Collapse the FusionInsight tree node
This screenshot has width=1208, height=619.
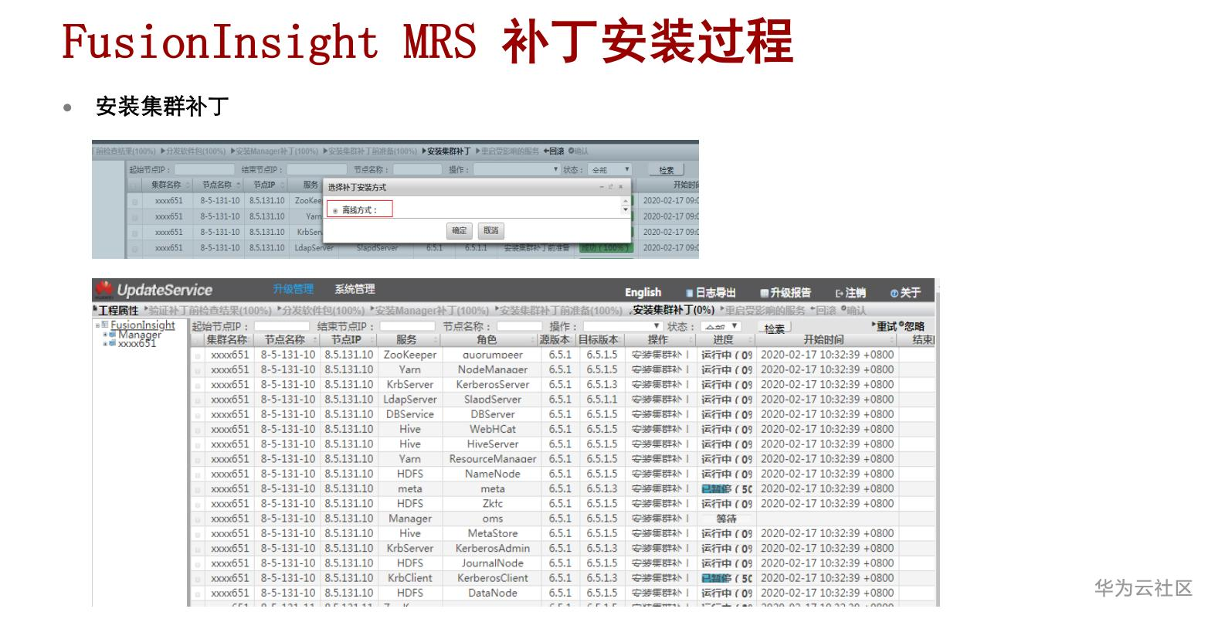click(x=97, y=325)
